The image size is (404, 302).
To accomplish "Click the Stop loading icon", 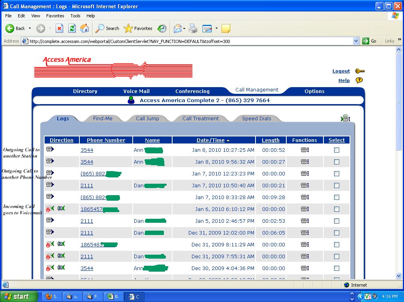I will pyautogui.click(x=59, y=28).
